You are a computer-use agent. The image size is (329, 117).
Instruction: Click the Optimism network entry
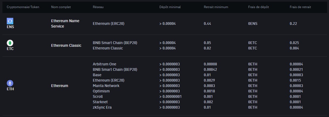(101, 91)
